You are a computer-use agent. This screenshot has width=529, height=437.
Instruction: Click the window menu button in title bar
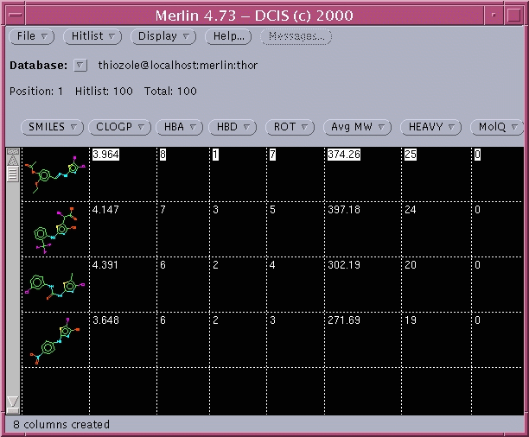coord(15,16)
